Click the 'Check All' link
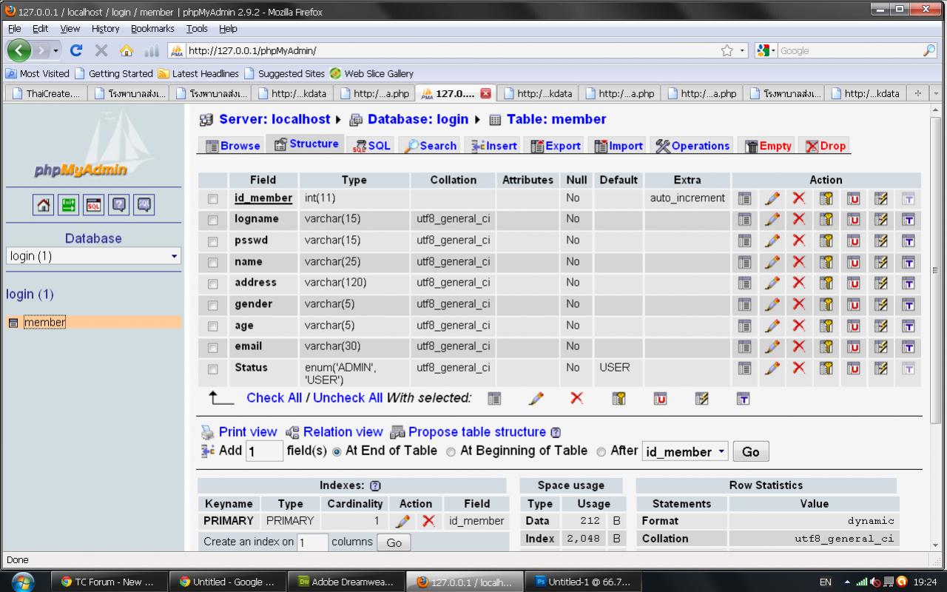Viewport: 947px width, 592px height. 274,397
